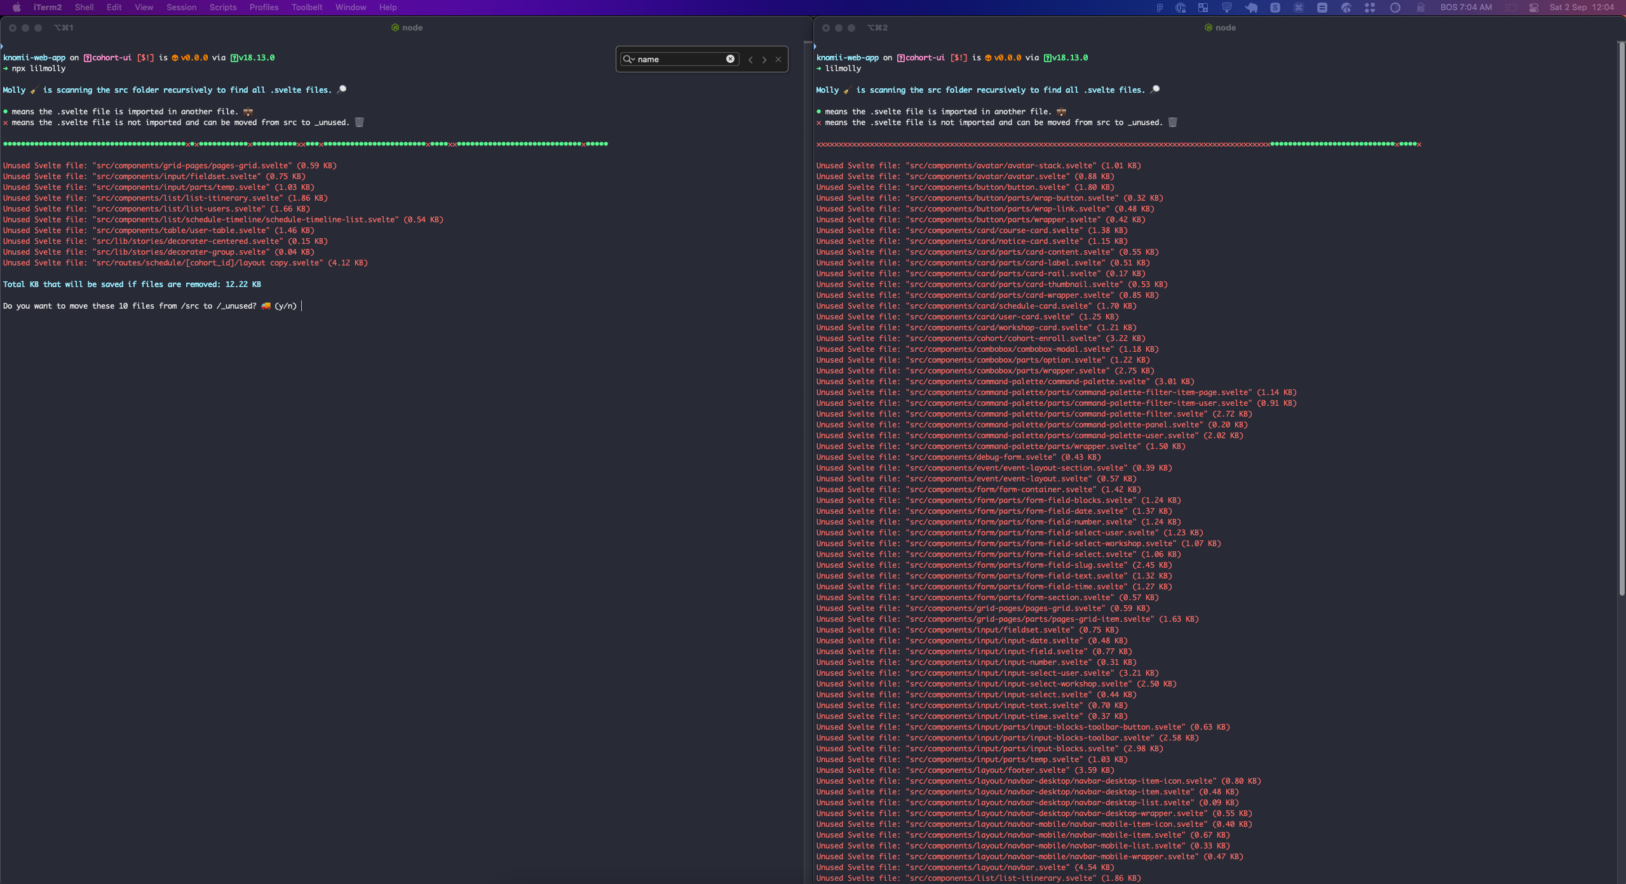Click the shapes-and-heart icon in menu bar
1626x884 pixels.
coord(1370,8)
